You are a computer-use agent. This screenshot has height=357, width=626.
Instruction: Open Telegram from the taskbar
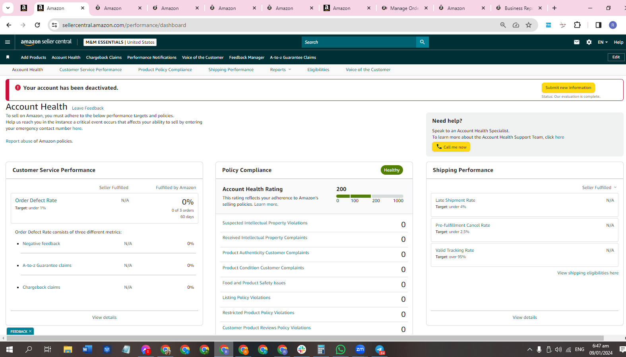[x=380, y=349]
